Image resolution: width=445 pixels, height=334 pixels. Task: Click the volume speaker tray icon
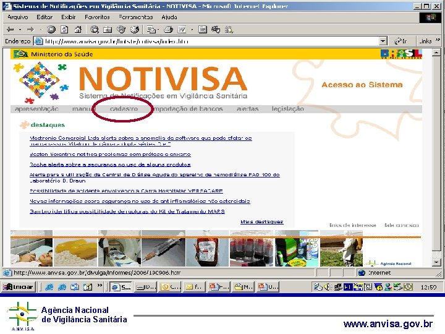coord(327,287)
